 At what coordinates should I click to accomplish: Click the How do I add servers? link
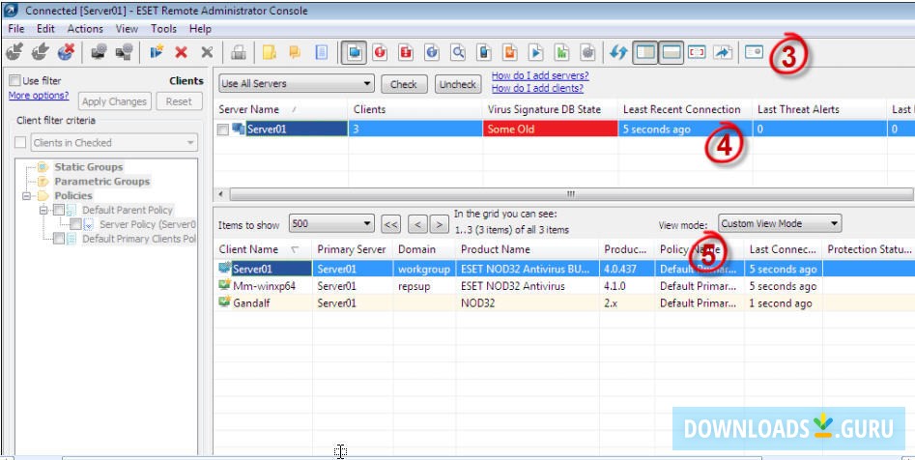[x=540, y=75]
